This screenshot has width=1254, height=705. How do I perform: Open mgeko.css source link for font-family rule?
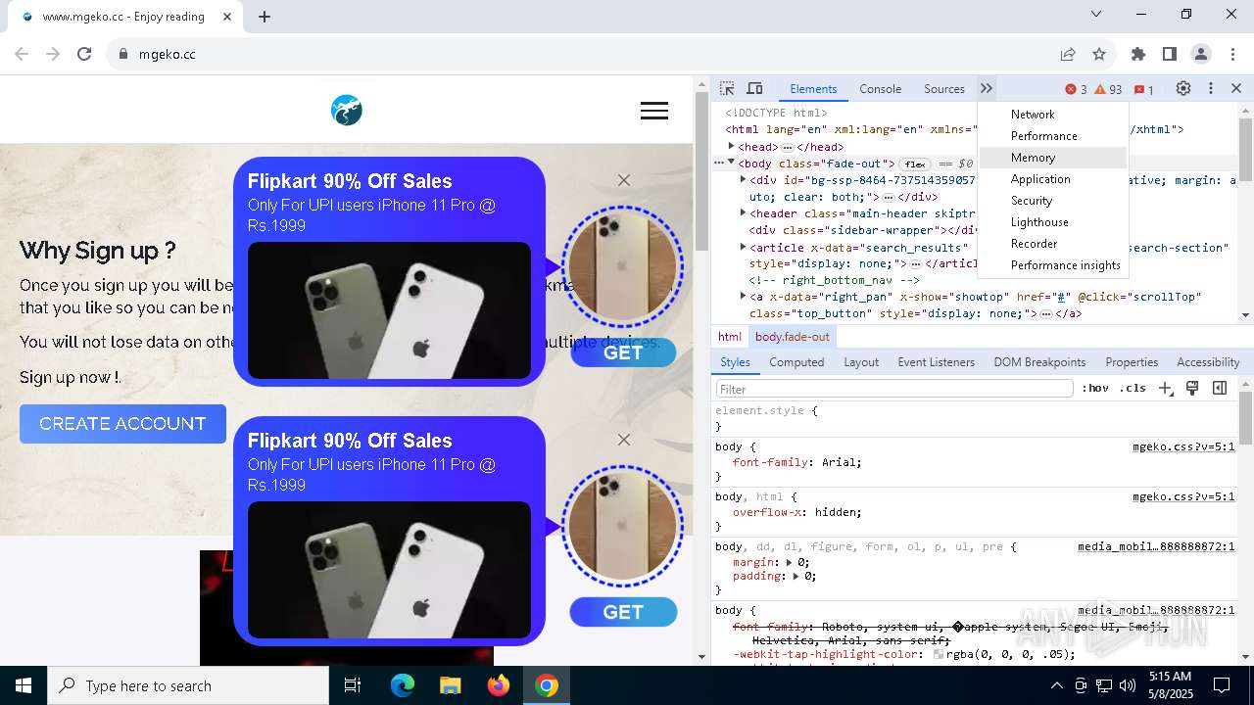(1183, 446)
